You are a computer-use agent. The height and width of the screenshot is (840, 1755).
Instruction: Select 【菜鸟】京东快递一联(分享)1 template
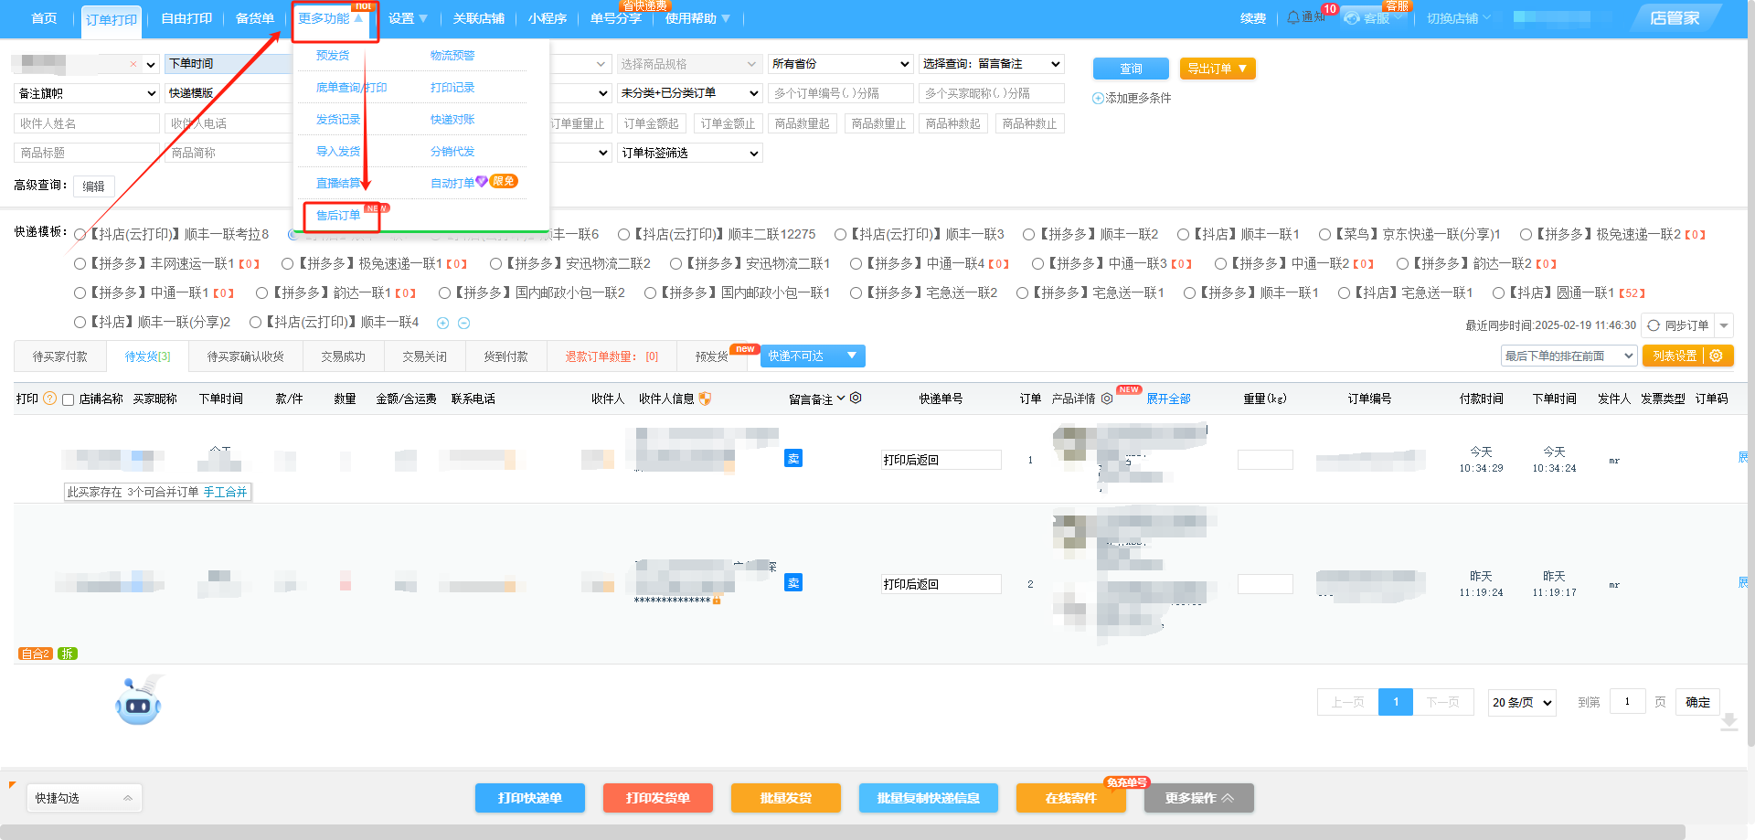[x=1324, y=235]
